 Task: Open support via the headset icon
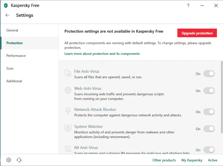click(19, 160)
